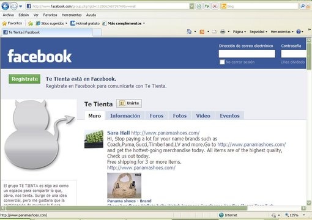Click the email address login field
Viewport: 312px width, 220px height.
pyautogui.click(x=247, y=54)
